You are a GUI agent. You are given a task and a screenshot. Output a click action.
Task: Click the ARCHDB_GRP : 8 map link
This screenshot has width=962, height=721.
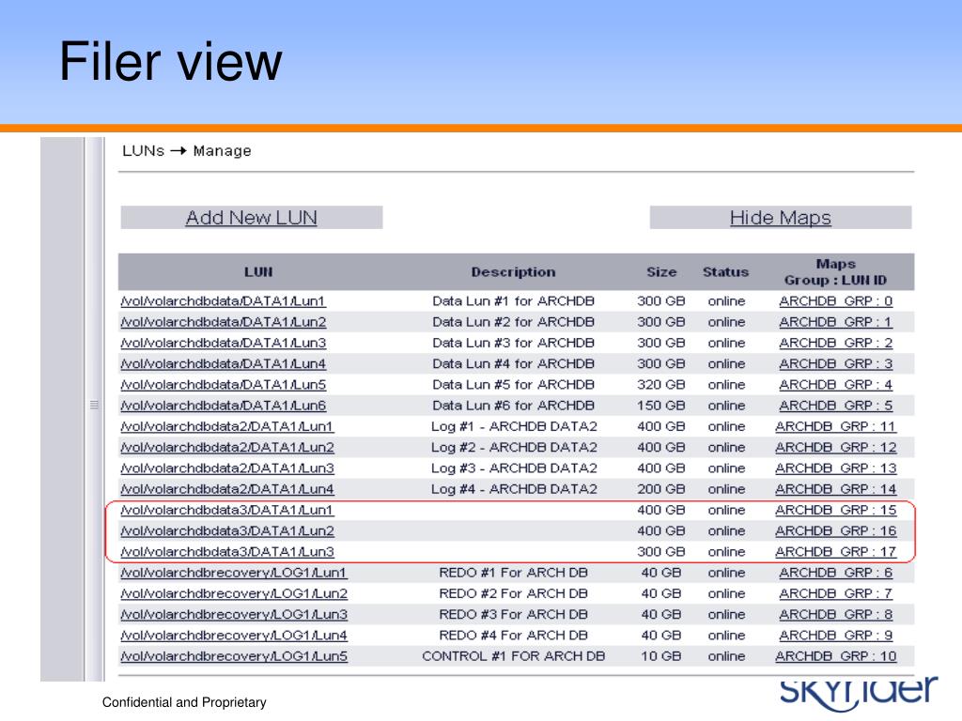tap(835, 614)
